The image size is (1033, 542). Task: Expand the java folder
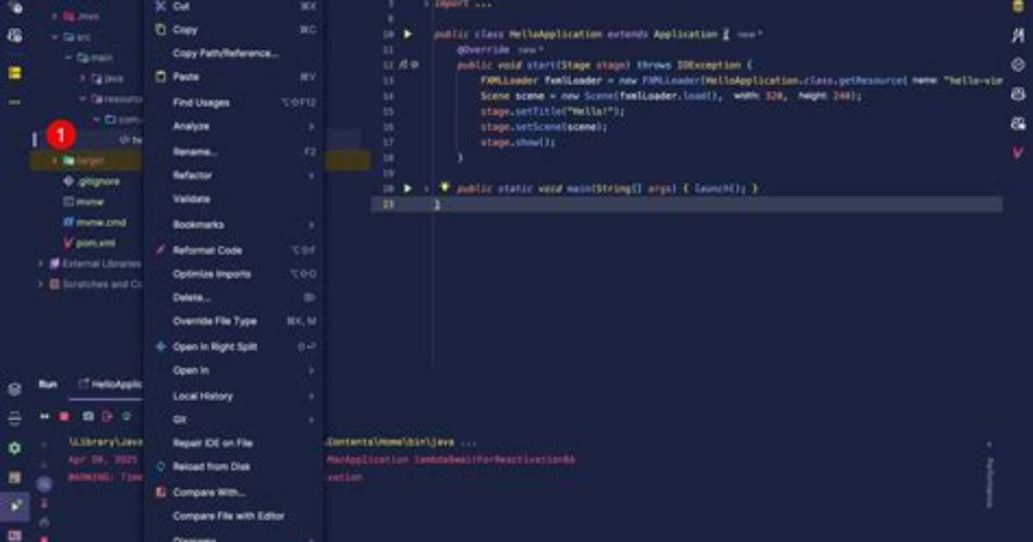click(x=82, y=79)
